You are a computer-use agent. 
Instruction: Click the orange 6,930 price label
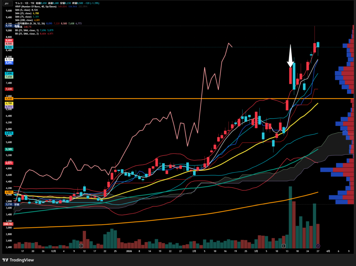tap(9, 99)
